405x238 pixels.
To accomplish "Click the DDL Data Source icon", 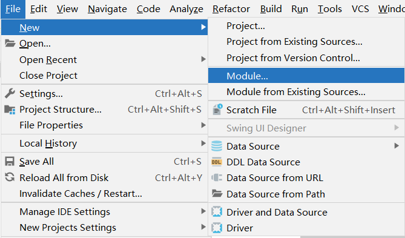I will tap(217, 162).
